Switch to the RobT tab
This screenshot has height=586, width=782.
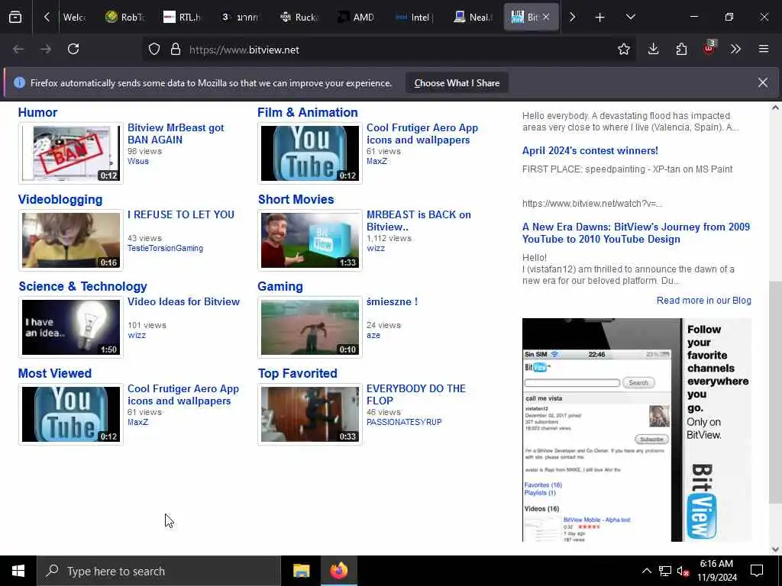pyautogui.click(x=126, y=18)
